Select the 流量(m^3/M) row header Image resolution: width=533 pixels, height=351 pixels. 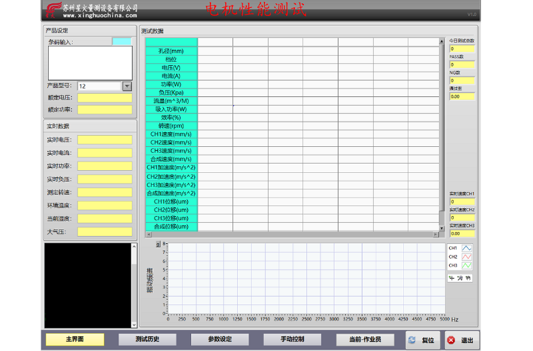(171, 101)
